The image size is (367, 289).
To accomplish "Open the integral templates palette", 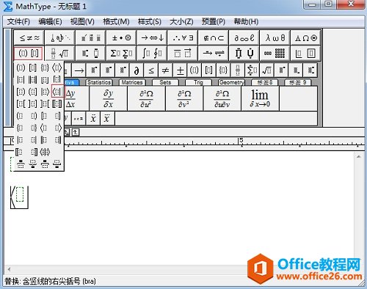I will [x=152, y=53].
